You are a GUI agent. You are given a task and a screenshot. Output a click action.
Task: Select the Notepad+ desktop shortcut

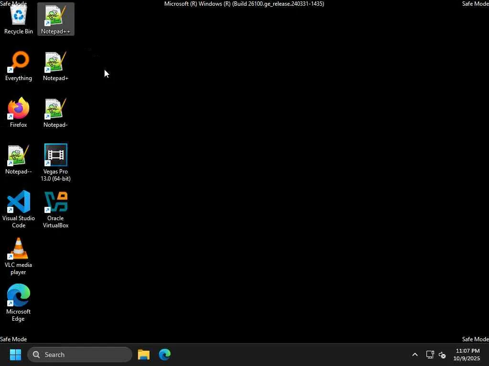click(56, 66)
